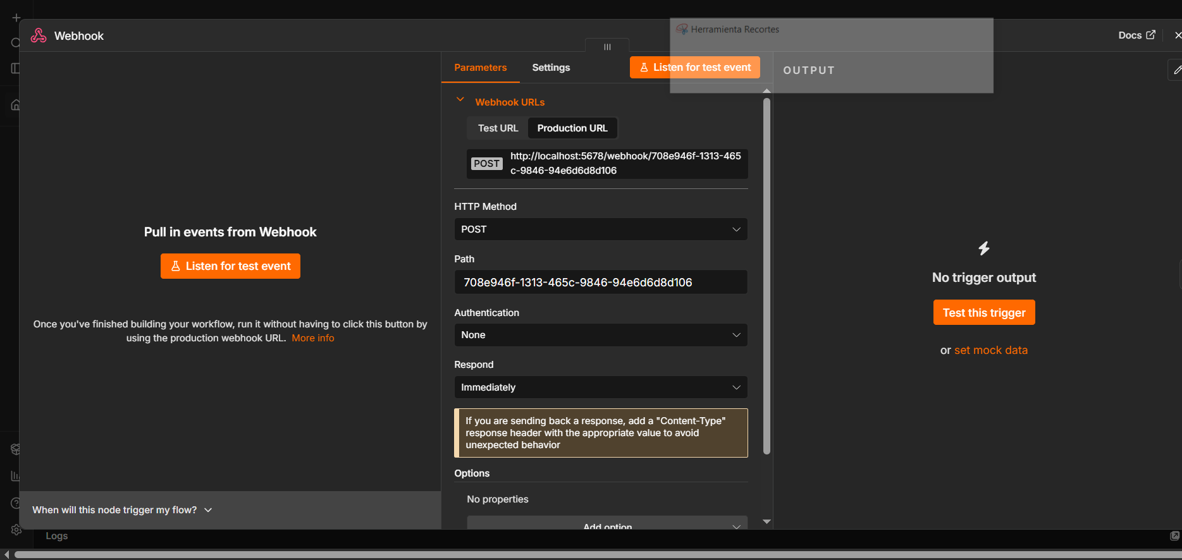Click flask icon on center Listen button

(x=176, y=266)
